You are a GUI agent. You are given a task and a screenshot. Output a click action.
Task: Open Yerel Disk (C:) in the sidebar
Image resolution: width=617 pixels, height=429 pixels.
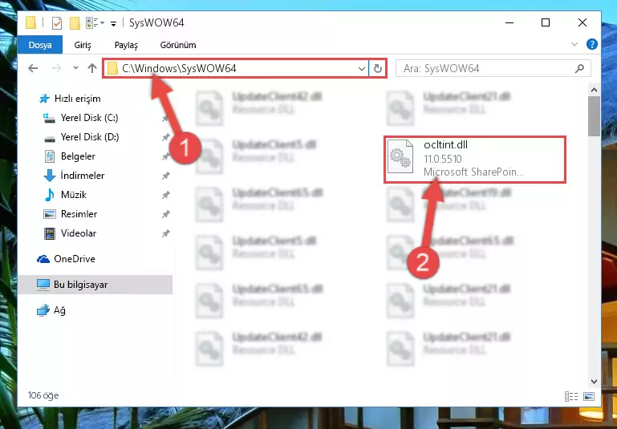click(89, 118)
